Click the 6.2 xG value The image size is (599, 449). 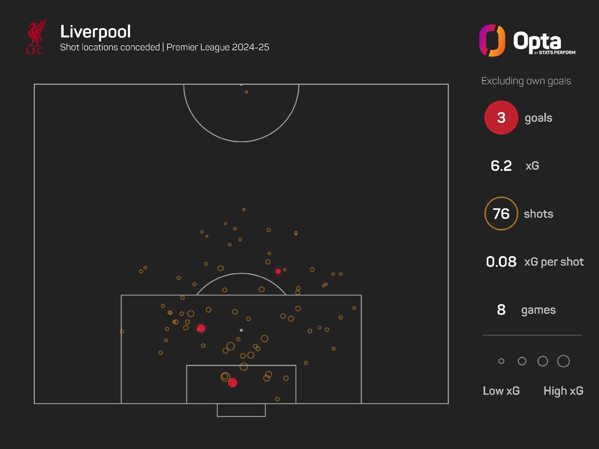[x=501, y=166]
